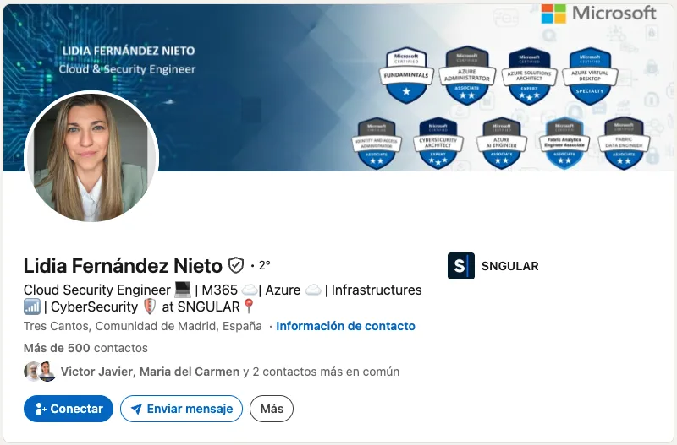Image resolution: width=677 pixels, height=445 pixels.
Task: View mutual contacts Victor Javier link
Action: [96, 372]
